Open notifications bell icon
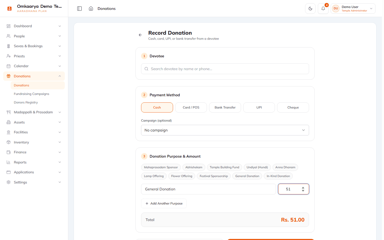This screenshot has width=384, height=240. coord(323,9)
